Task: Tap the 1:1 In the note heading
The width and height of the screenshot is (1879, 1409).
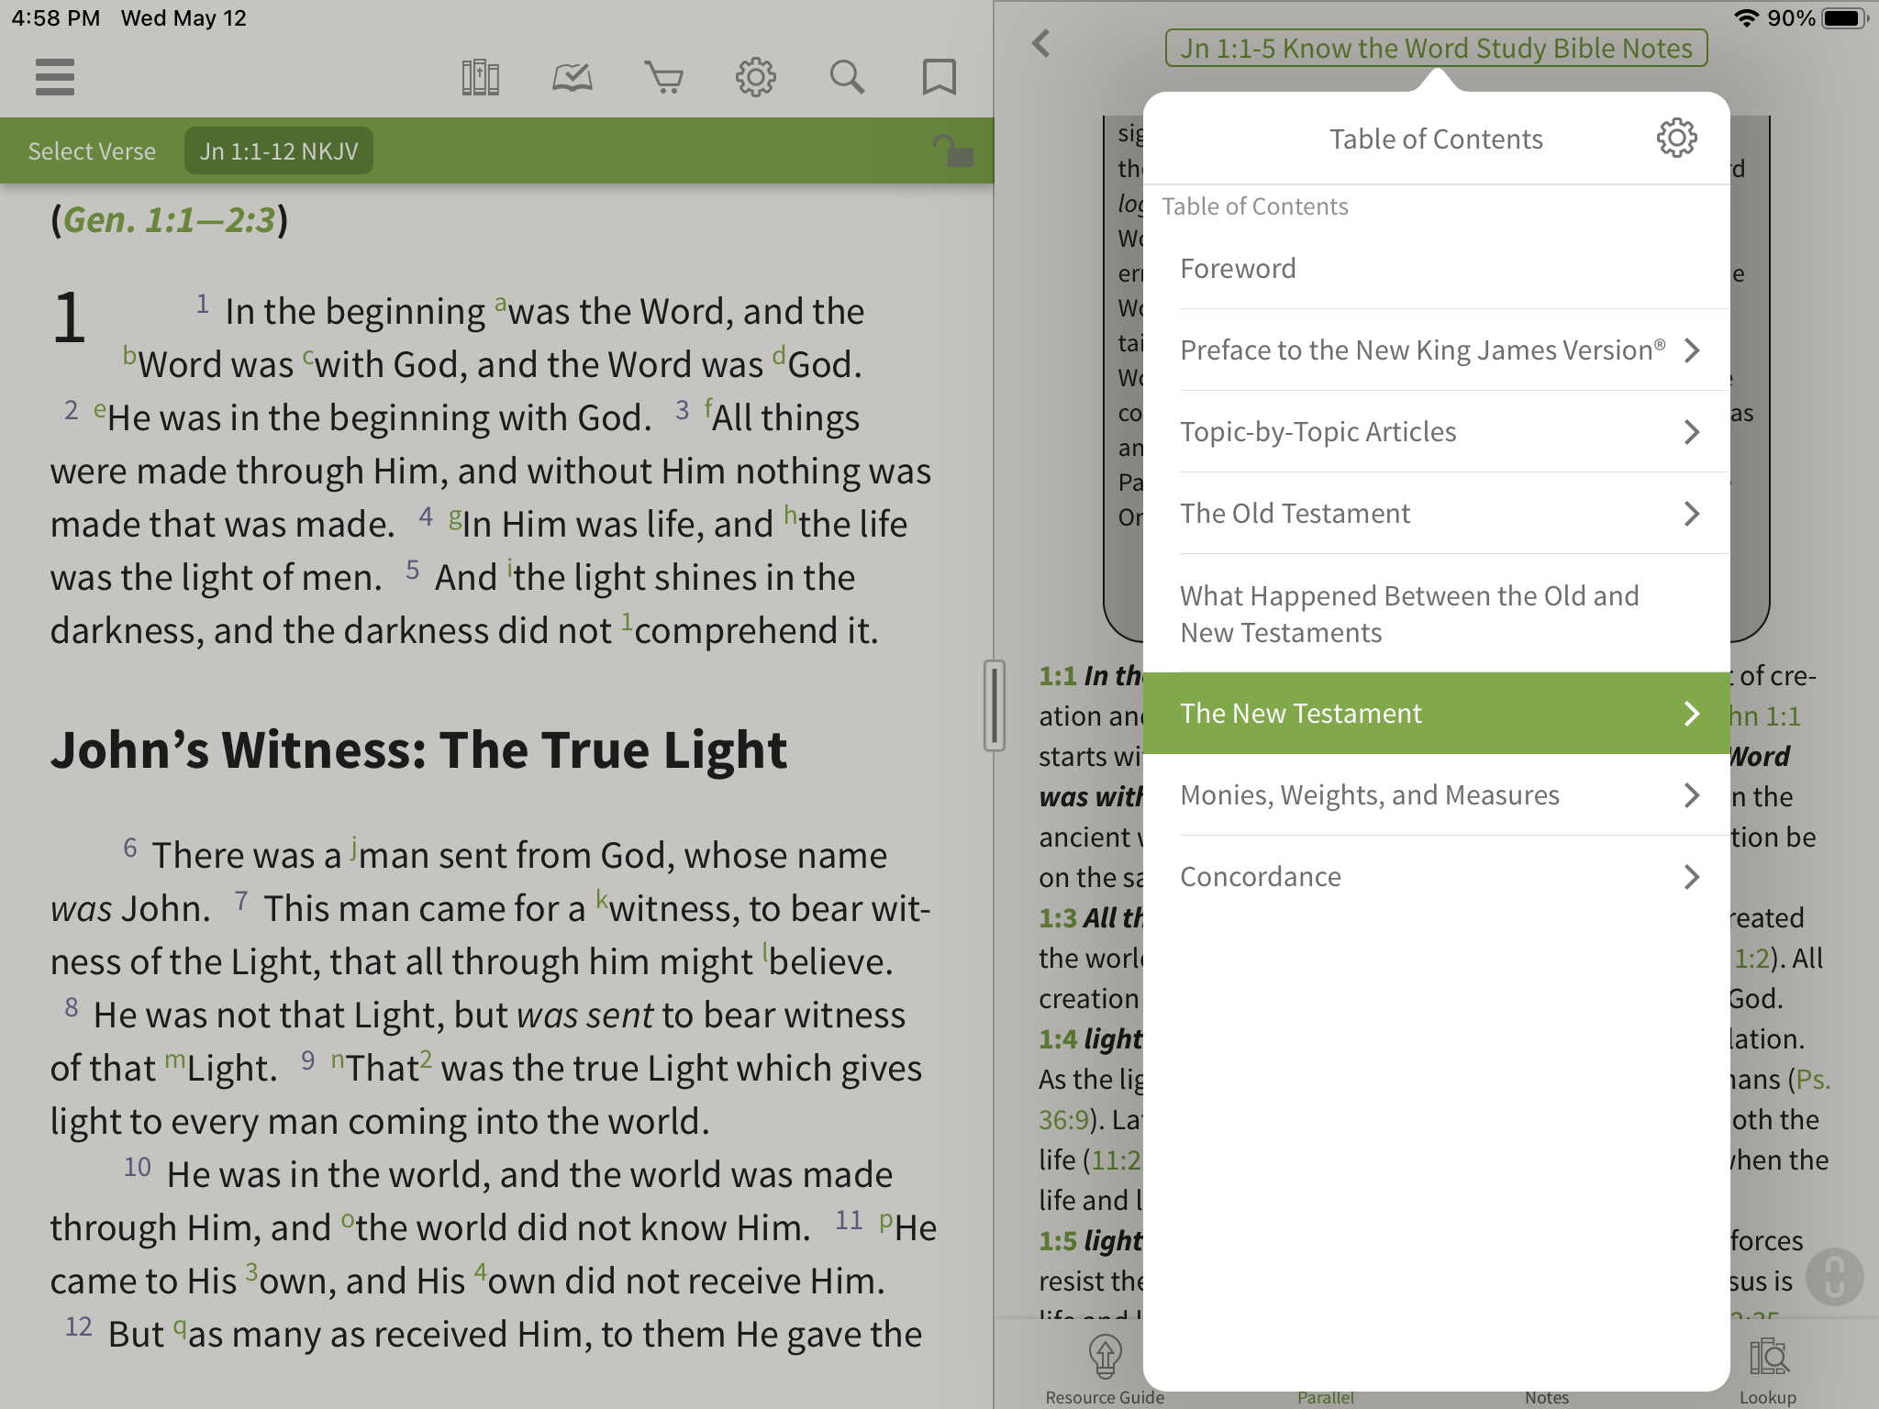Action: (1091, 676)
